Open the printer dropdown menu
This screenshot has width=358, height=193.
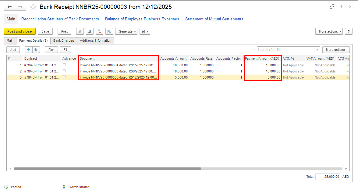tap(145, 31)
